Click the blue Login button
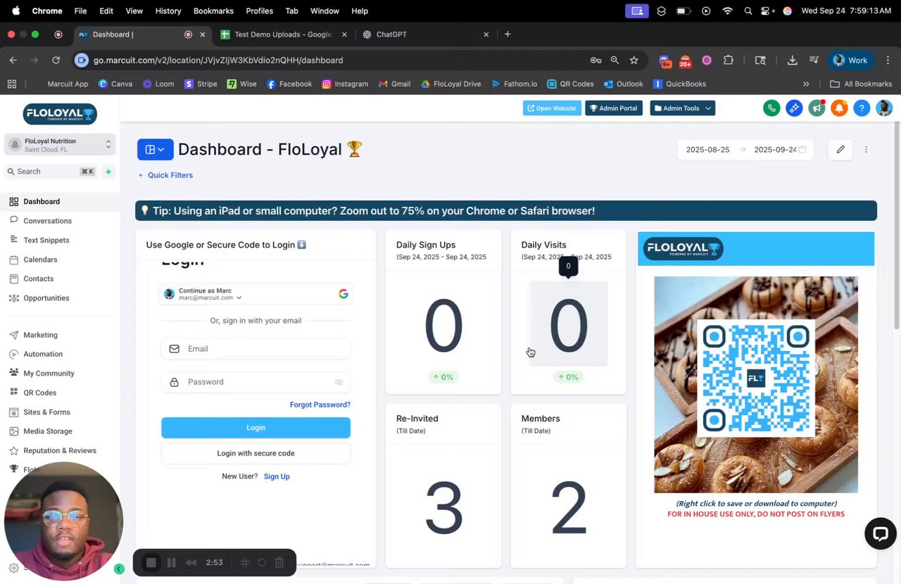 [x=256, y=428]
